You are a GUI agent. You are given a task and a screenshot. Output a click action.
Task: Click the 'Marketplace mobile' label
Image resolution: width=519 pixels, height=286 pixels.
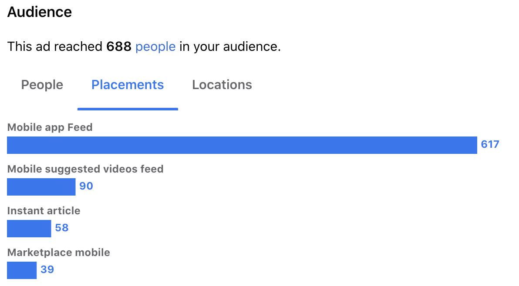59,253
